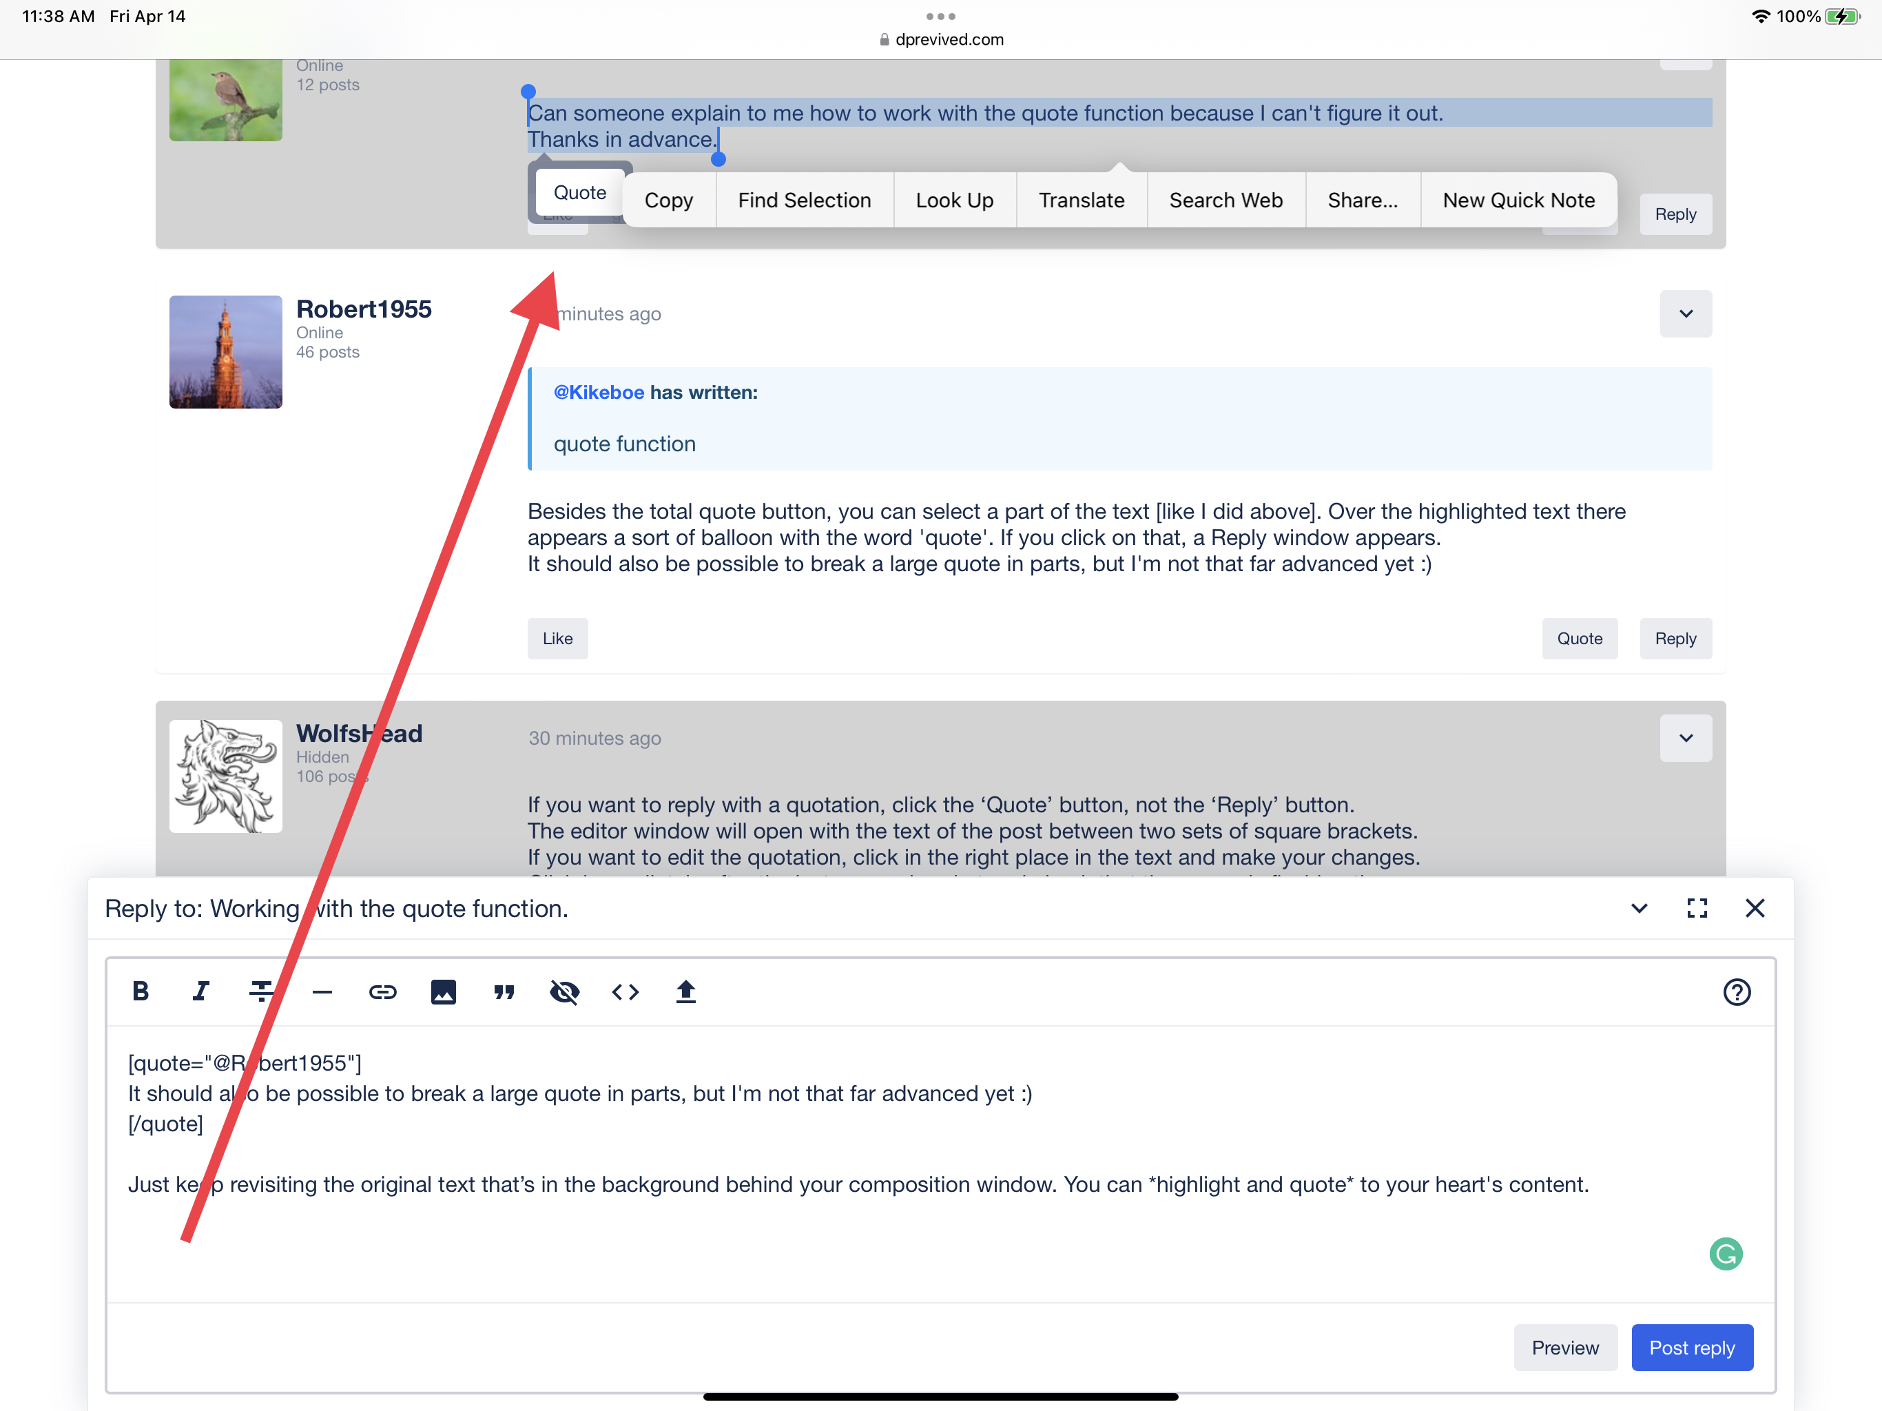Insert an image into the reply

[443, 991]
